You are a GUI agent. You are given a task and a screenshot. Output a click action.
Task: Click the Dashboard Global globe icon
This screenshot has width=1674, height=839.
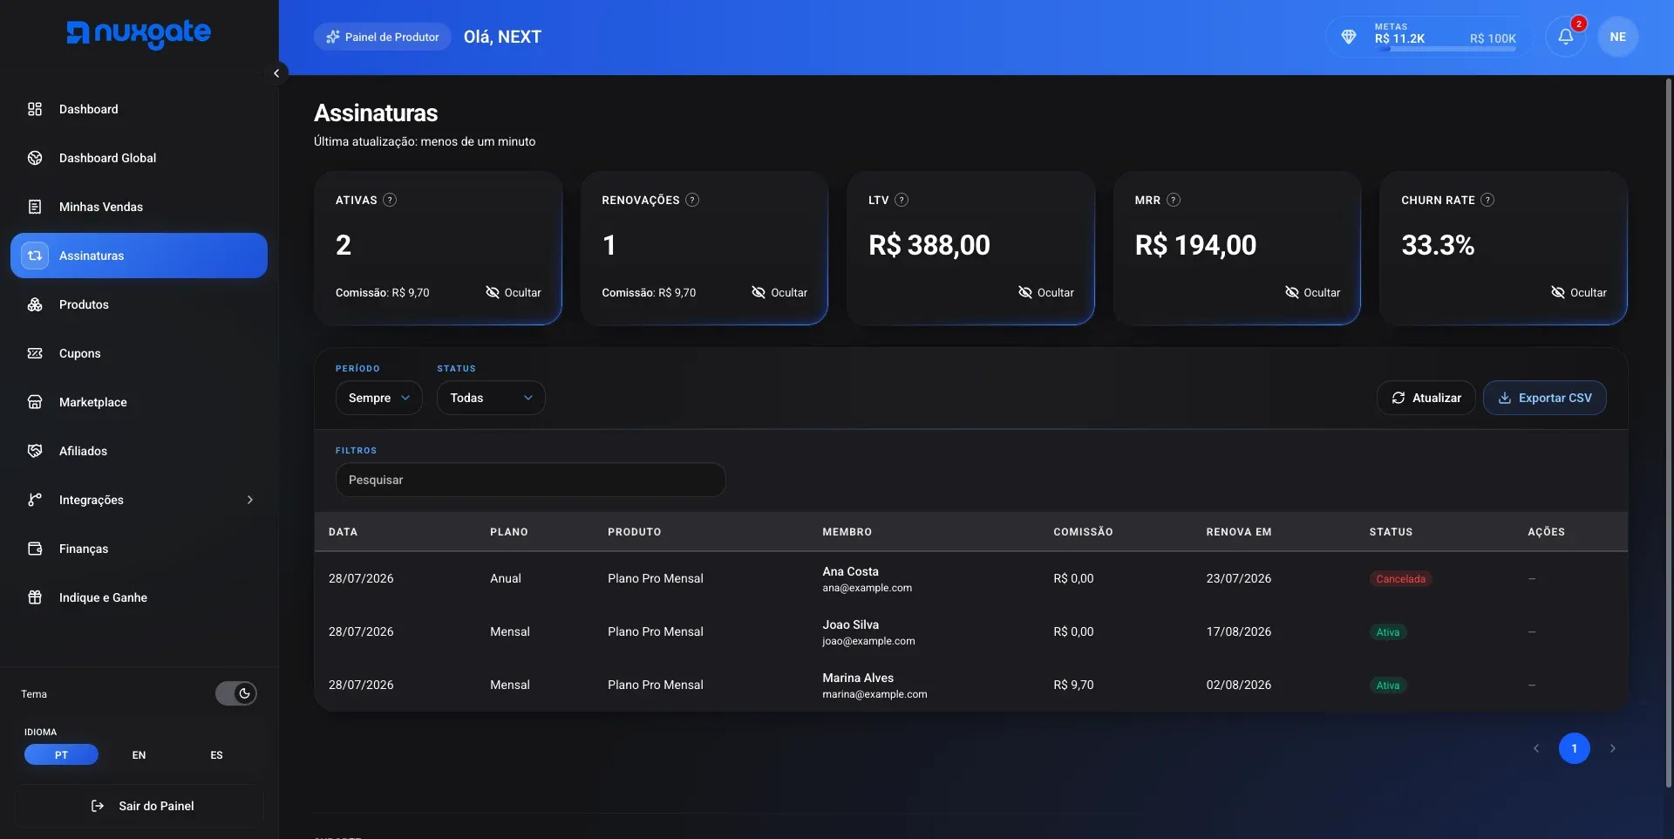[x=35, y=158]
